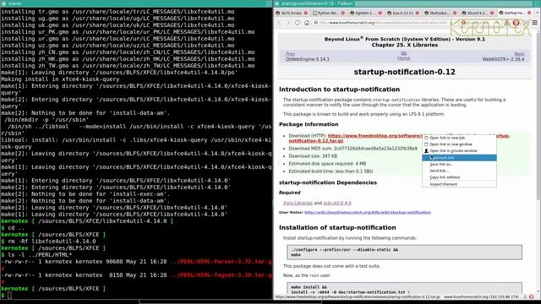Open the freedesktop.org download HTTP link
The image size is (541, 304).
tap(374, 136)
